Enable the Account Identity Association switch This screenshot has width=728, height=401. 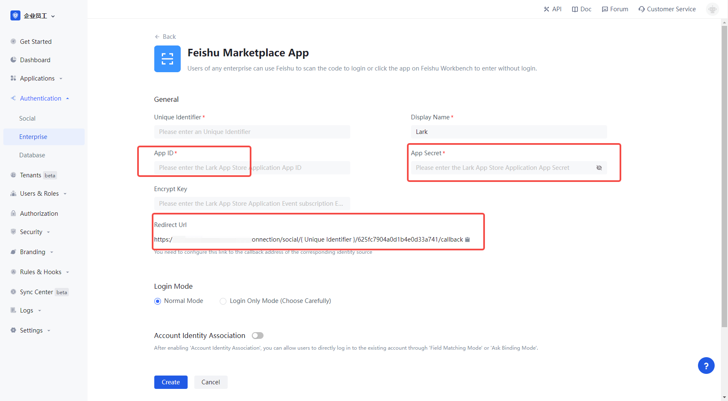pyautogui.click(x=258, y=335)
